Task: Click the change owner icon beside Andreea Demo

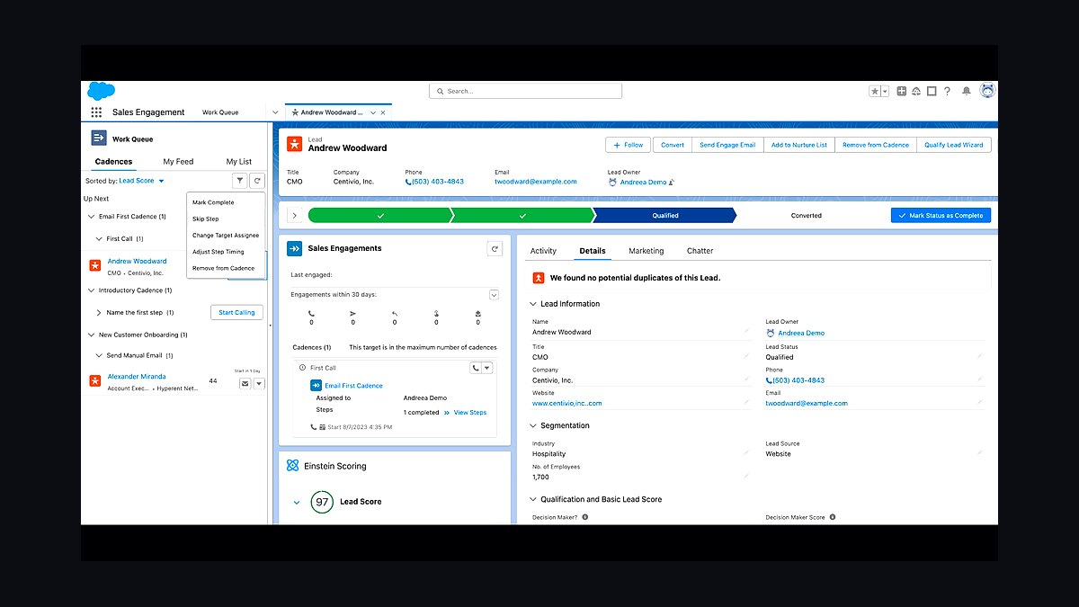Action: pyautogui.click(x=672, y=182)
